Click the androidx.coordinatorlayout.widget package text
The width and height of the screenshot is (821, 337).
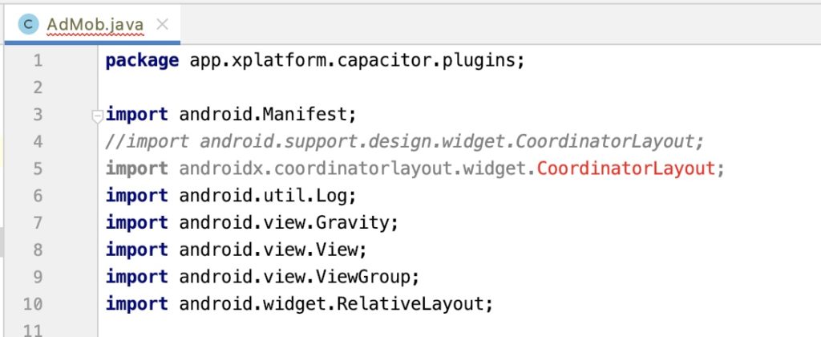(x=352, y=168)
